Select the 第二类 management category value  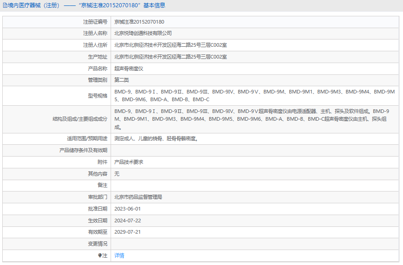pos(121,80)
